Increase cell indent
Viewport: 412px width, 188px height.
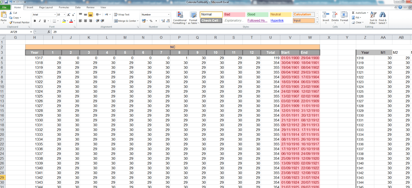click(102, 21)
